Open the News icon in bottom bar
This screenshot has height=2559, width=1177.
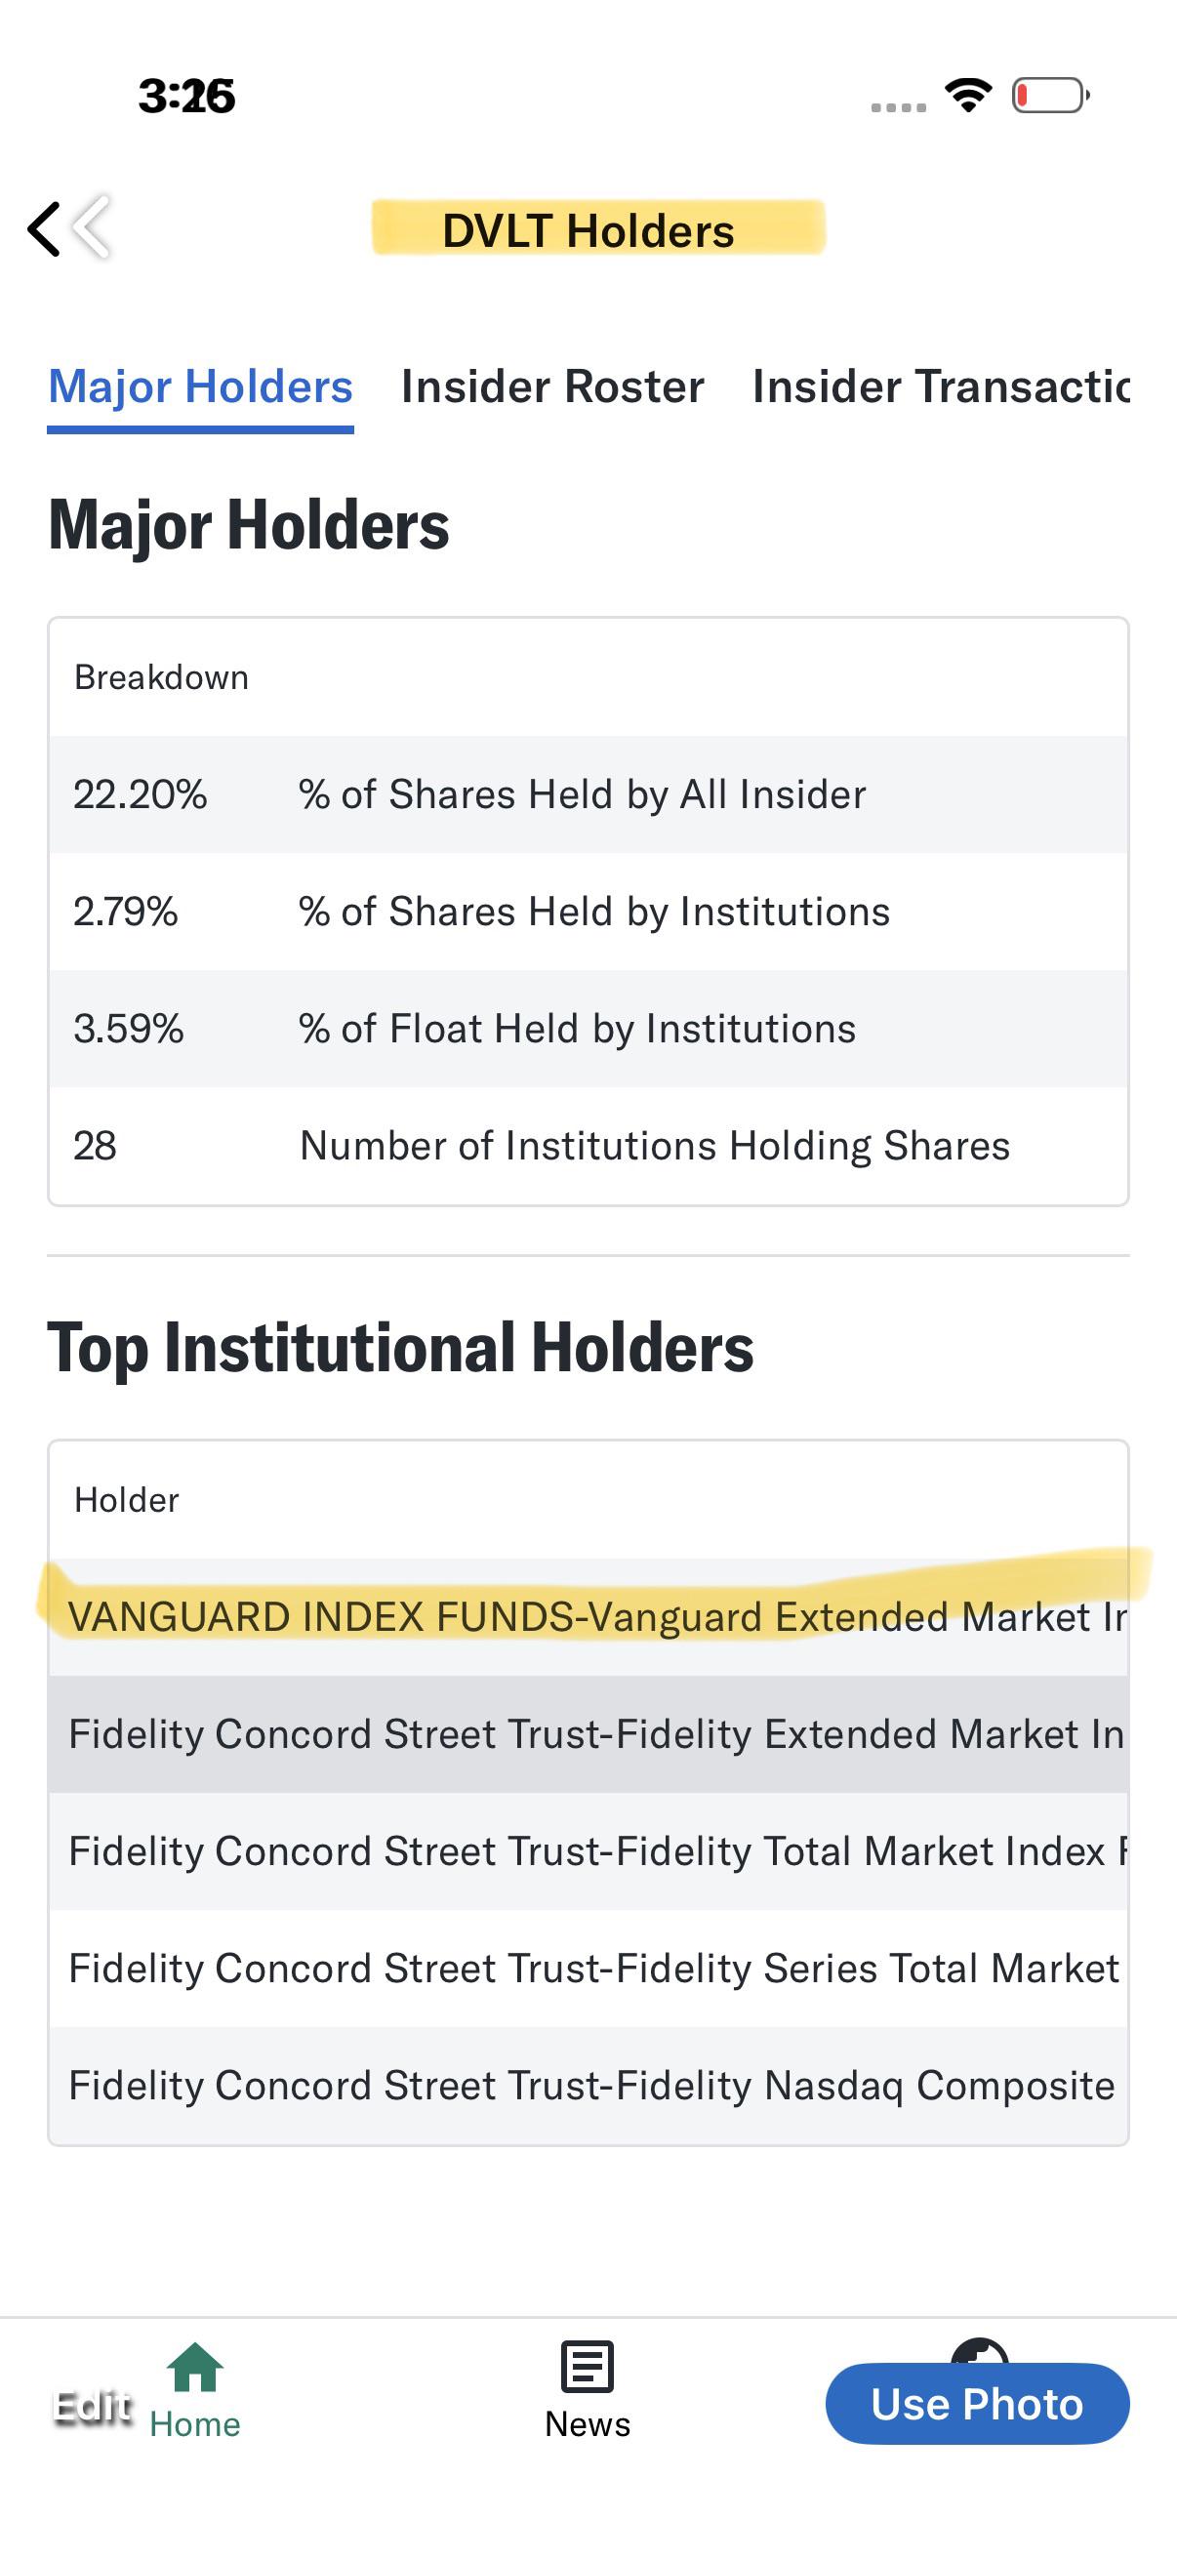click(x=587, y=2369)
